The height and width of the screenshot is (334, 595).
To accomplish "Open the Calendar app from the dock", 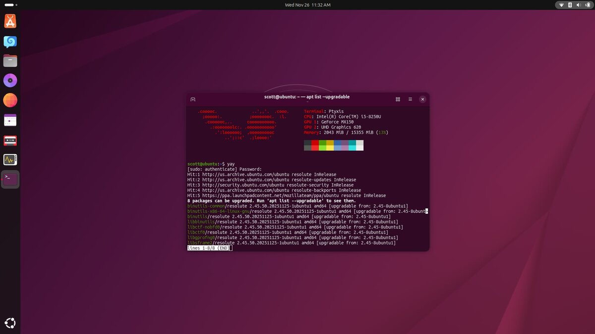I will [x=10, y=120].
